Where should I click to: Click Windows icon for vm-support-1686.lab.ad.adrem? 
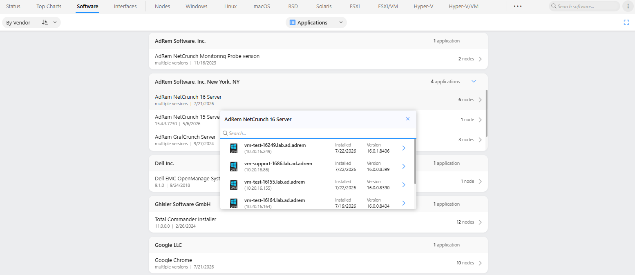[234, 166]
